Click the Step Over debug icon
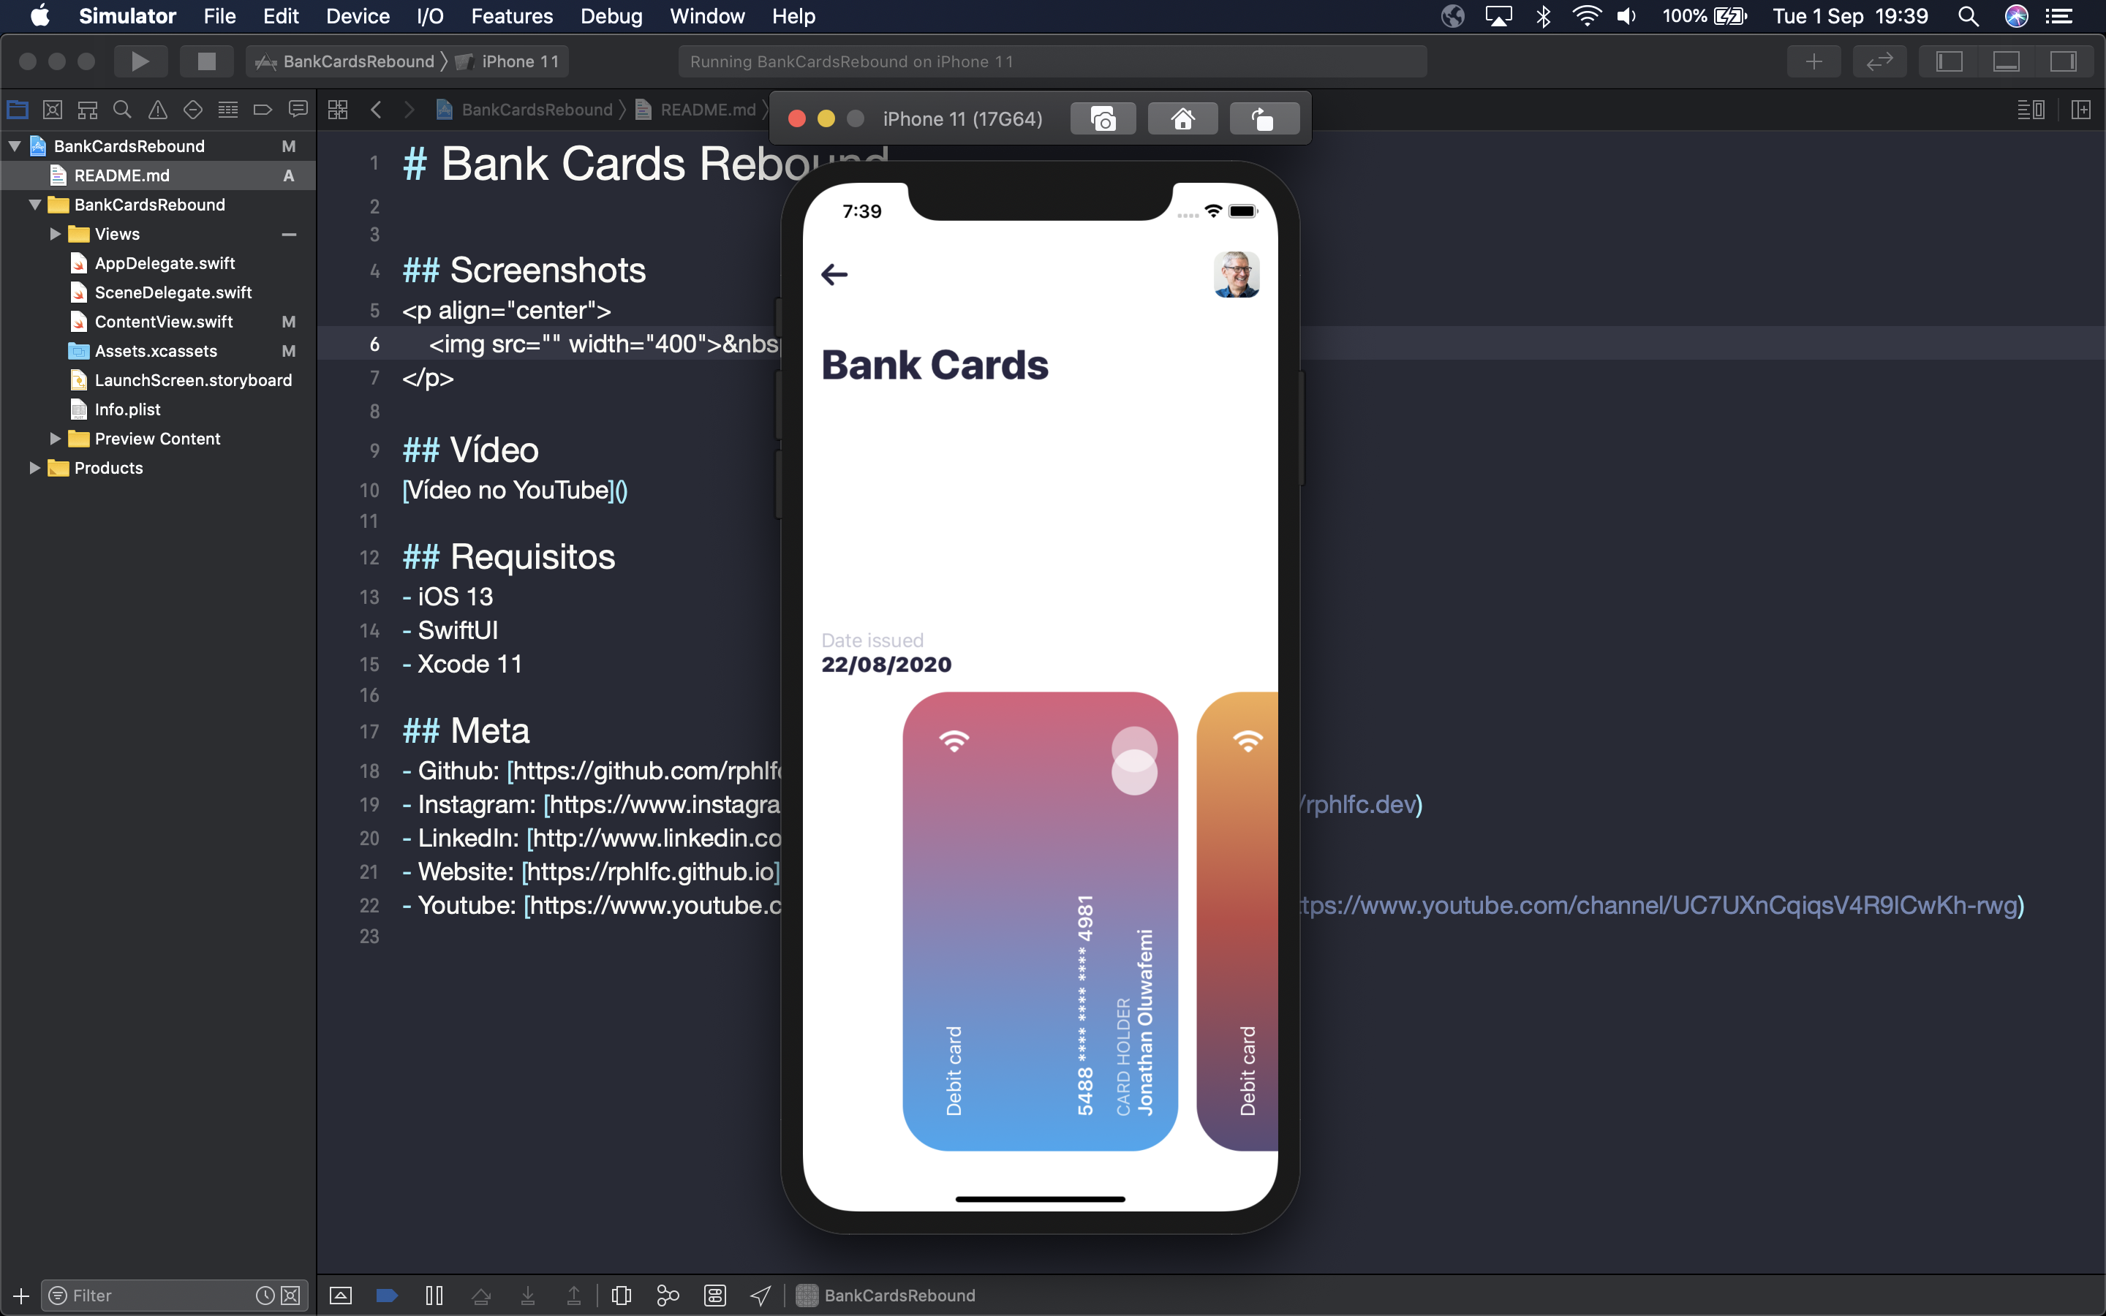The width and height of the screenshot is (2106, 1316). click(x=481, y=1294)
